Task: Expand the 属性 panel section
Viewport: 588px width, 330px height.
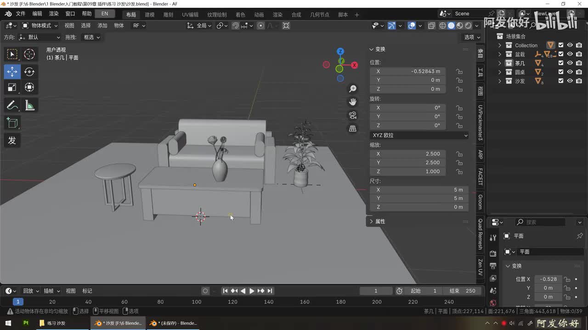Action: point(379,221)
